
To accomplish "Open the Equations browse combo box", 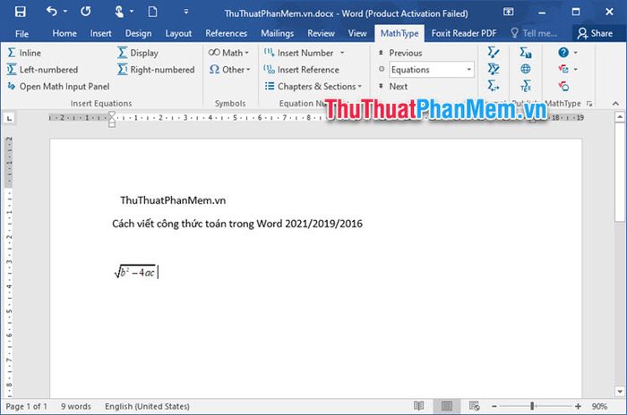I will coord(432,70).
